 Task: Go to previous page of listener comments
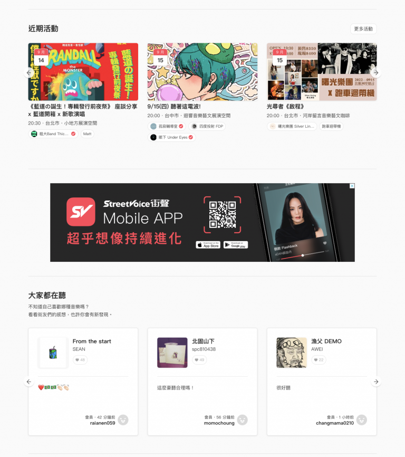coord(29,382)
